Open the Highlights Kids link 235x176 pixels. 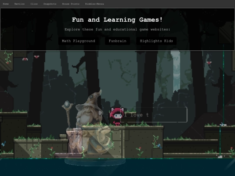[x=156, y=41]
